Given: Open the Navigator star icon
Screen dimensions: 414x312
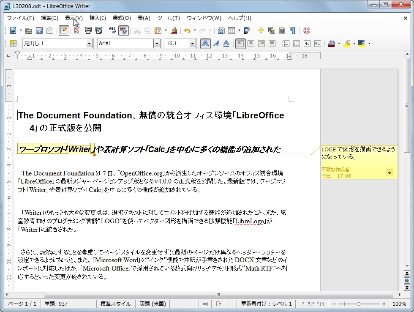Looking at the screenshot, I should (261, 30).
